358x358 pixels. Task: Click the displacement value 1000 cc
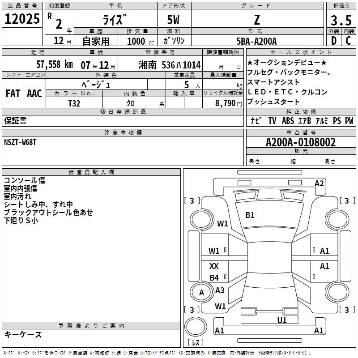point(141,42)
